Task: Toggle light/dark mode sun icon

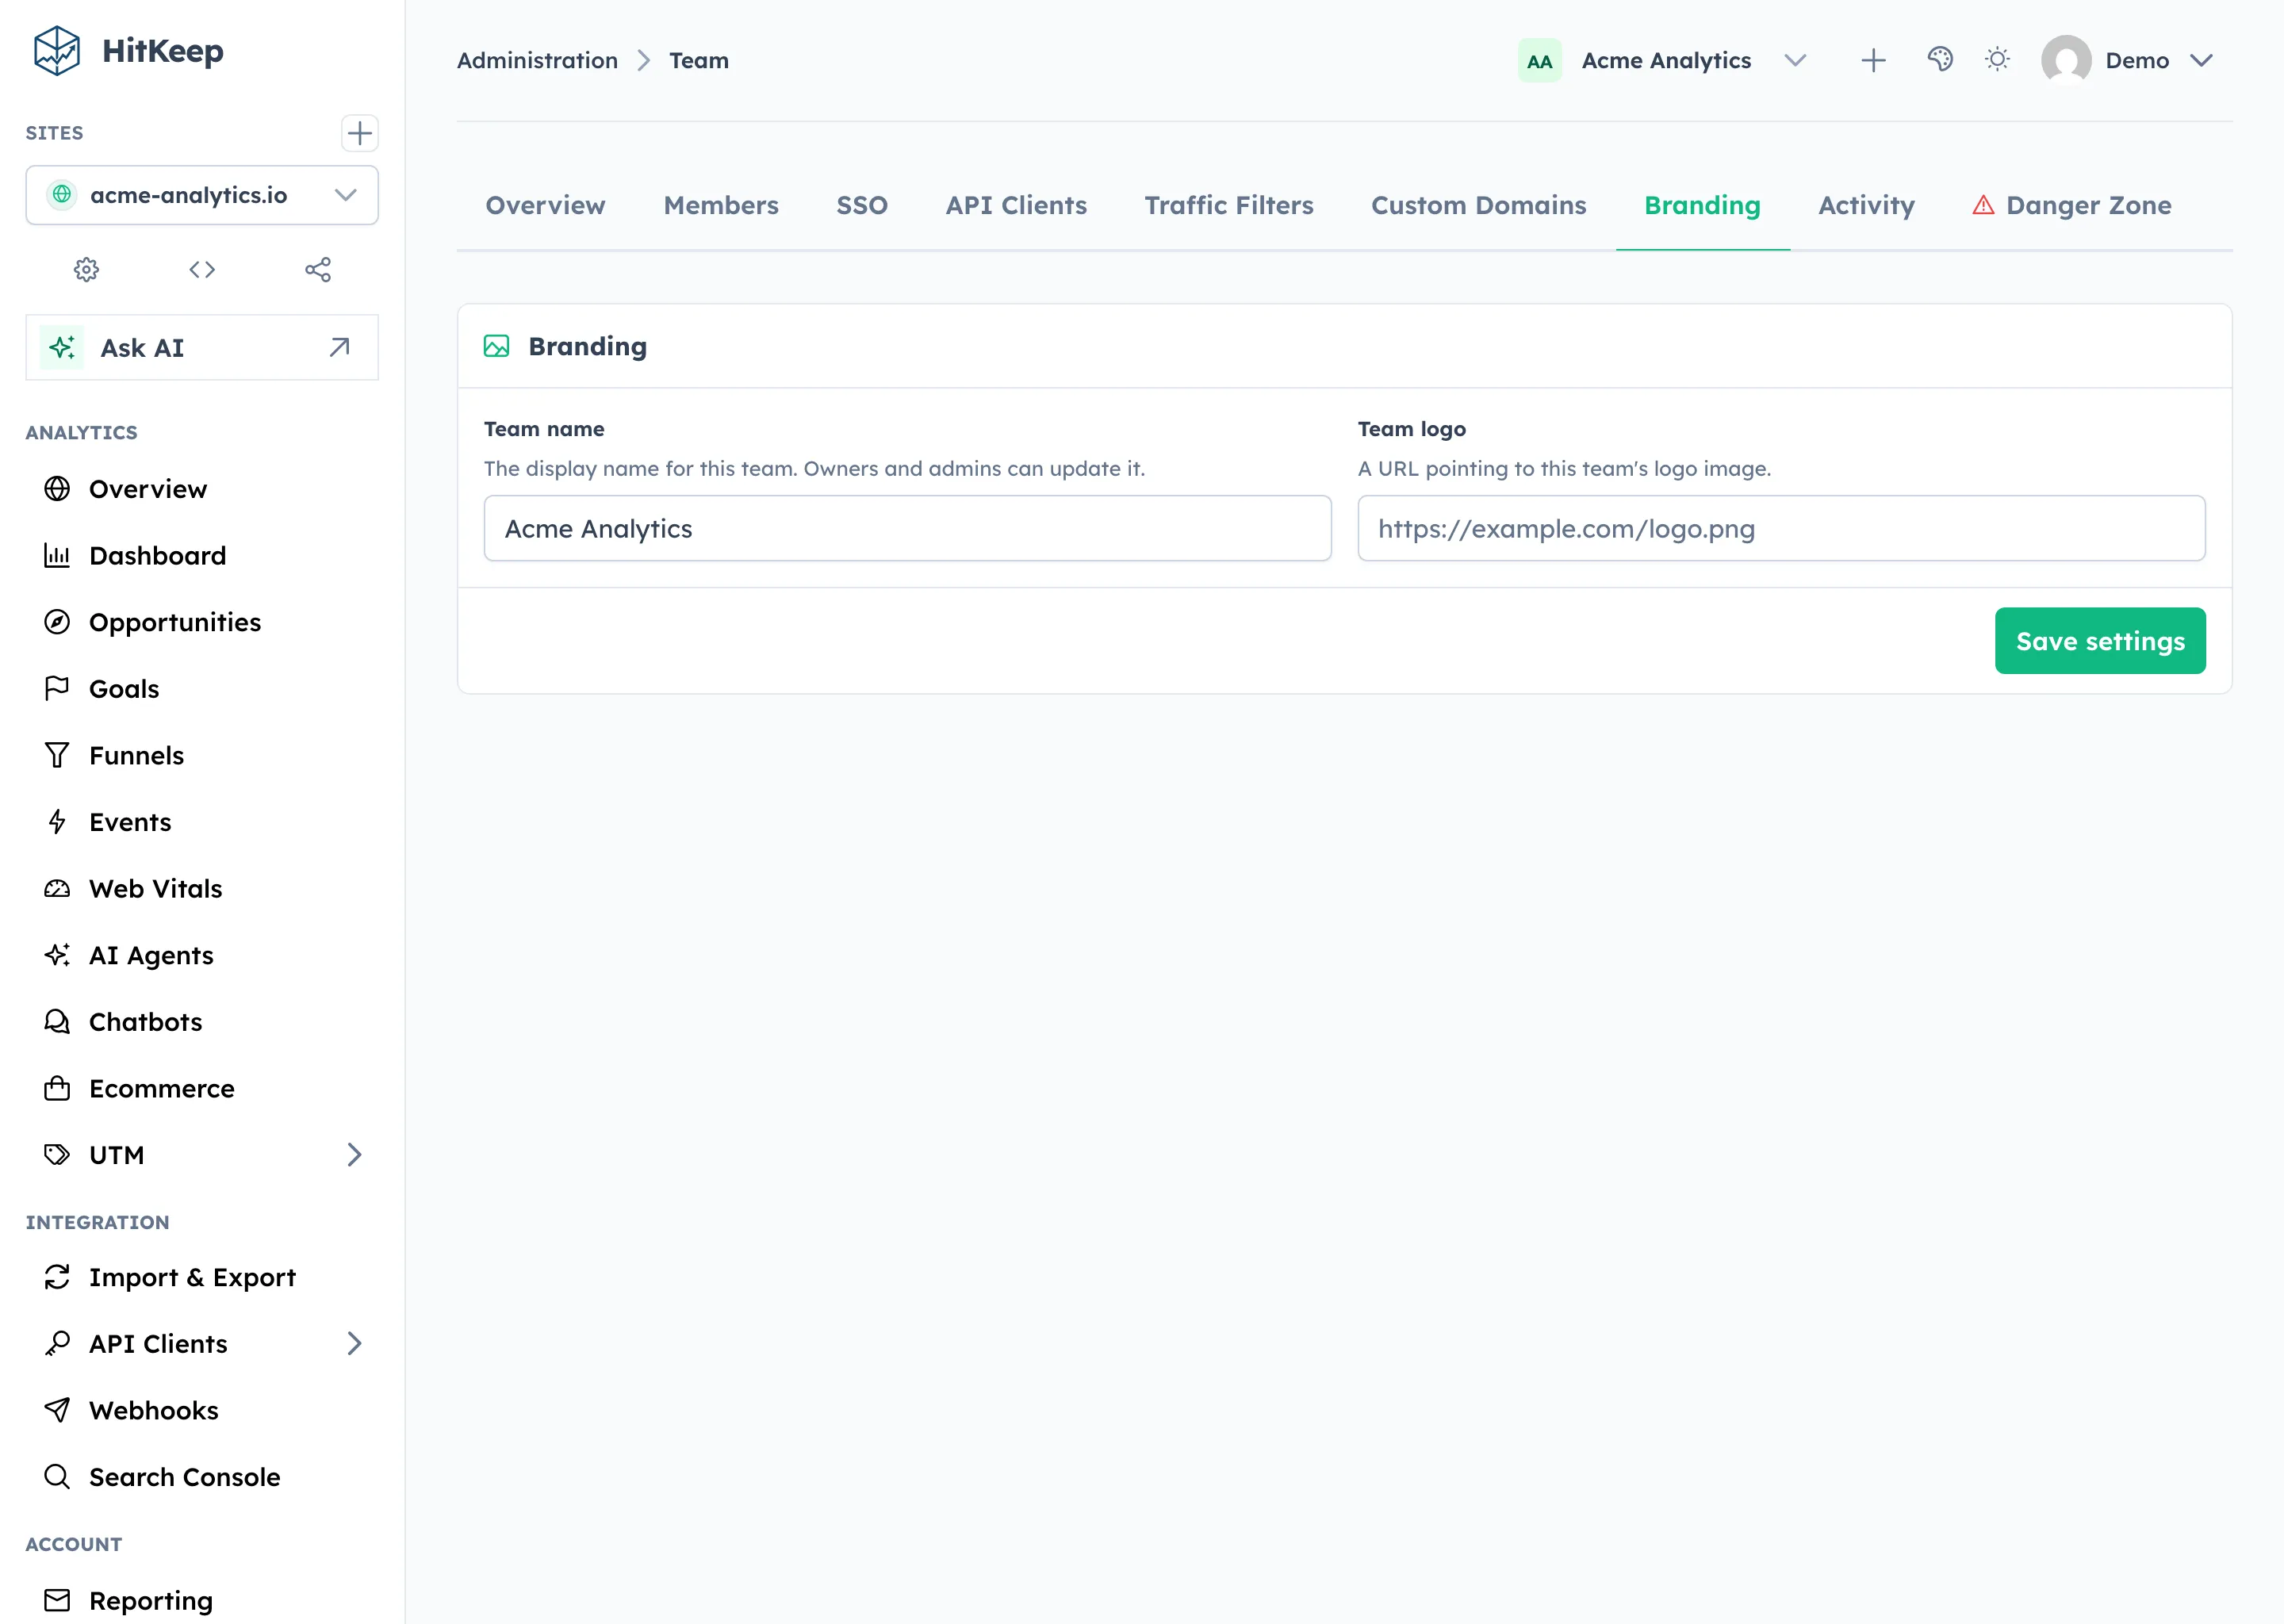Action: tap(1997, 60)
